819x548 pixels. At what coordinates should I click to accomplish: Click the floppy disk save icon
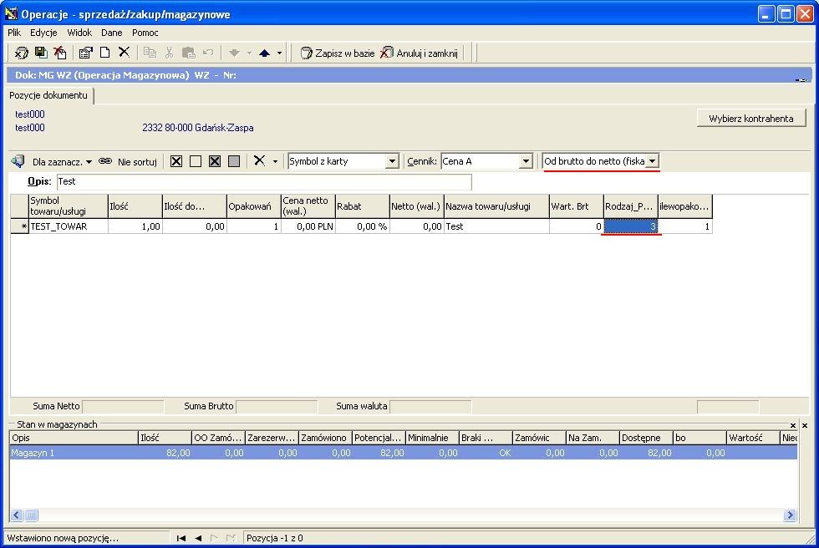(41, 52)
